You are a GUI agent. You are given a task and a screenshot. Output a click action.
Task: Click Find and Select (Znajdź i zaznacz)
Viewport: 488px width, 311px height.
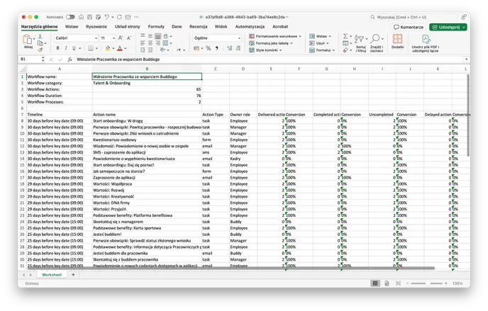[377, 43]
